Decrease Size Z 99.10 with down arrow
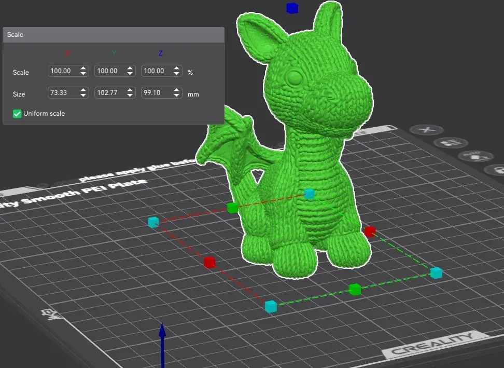Image resolution: width=504 pixels, height=368 pixels. click(176, 96)
